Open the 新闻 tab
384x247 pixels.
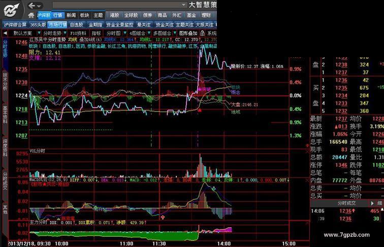coord(71,15)
